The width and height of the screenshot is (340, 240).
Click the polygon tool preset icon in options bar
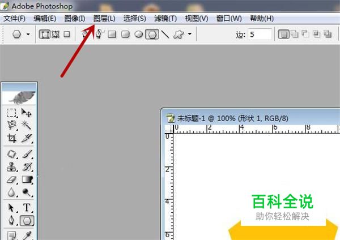pyautogui.click(x=16, y=34)
